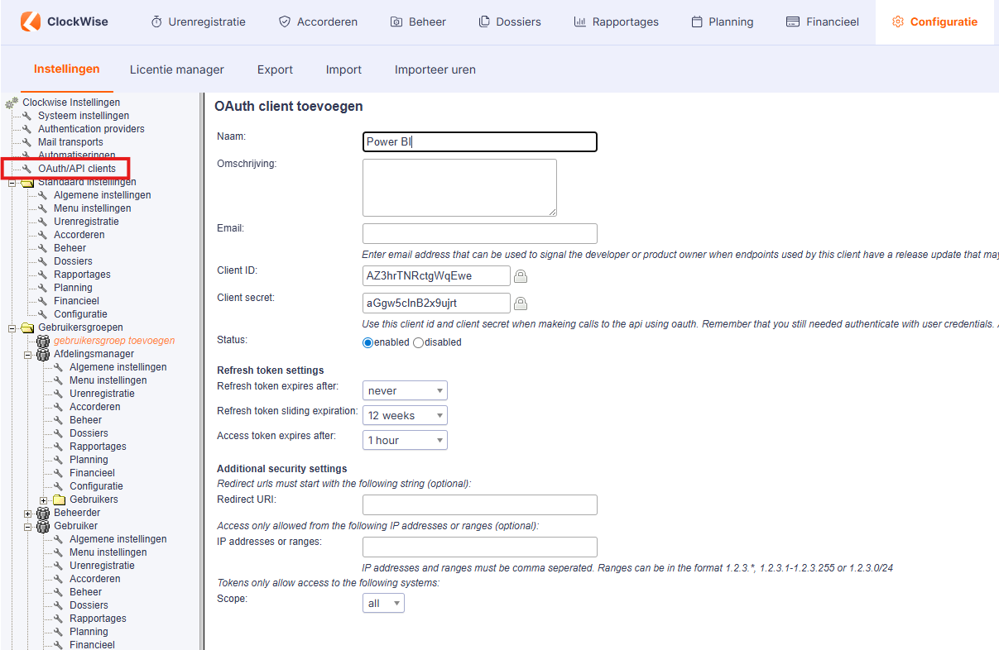The image size is (999, 650).
Task: Open Dossiers using its icon
Action: click(x=486, y=22)
